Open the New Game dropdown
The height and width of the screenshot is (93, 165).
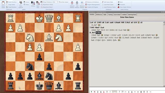pyautogui.click(x=21, y=4)
